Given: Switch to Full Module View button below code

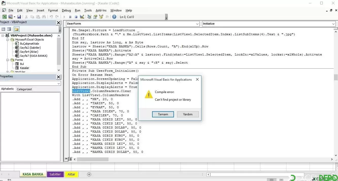Looking at the screenshot, I should [x=70, y=159].
